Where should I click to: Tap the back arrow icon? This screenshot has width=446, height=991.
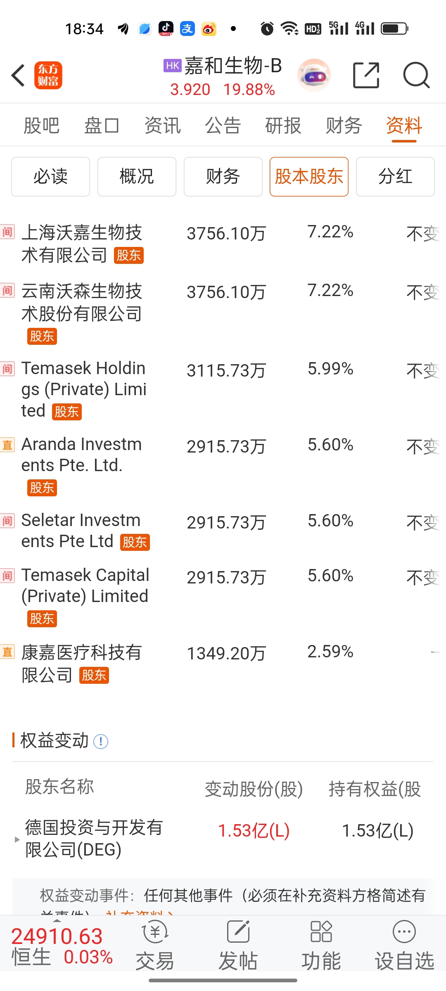[19, 76]
